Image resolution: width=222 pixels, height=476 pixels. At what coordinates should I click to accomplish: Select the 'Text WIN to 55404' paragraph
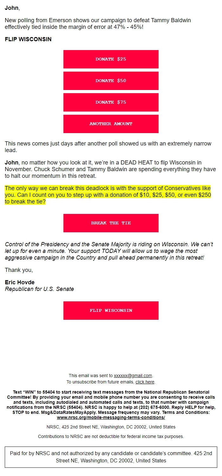[x=111, y=401]
